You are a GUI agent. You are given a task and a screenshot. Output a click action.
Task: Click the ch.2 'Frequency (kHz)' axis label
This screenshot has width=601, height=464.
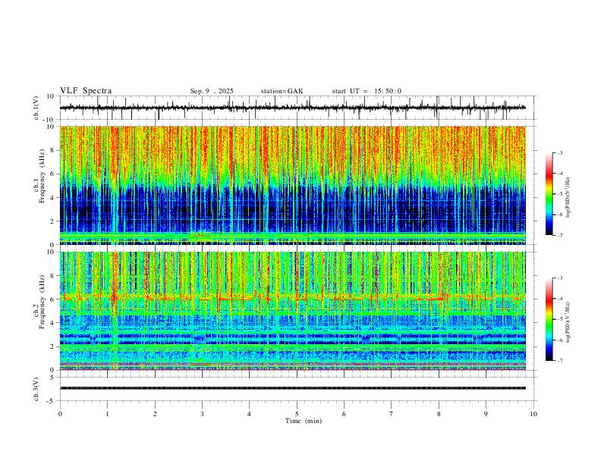tap(42, 302)
